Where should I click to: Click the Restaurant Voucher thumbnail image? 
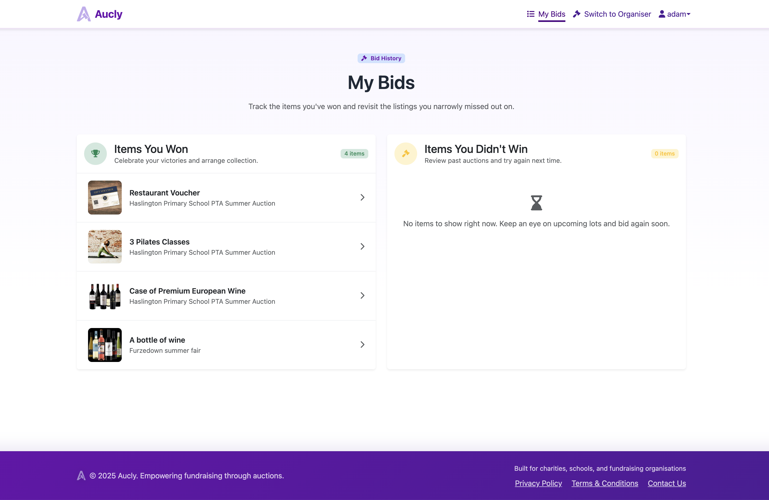click(x=105, y=198)
